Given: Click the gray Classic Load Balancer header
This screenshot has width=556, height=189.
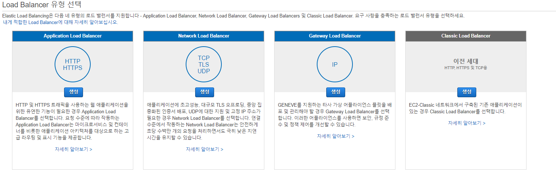Looking at the screenshot, I should point(466,36).
